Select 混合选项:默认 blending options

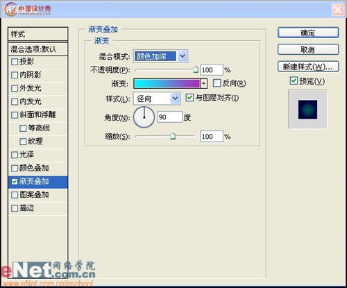(37, 49)
